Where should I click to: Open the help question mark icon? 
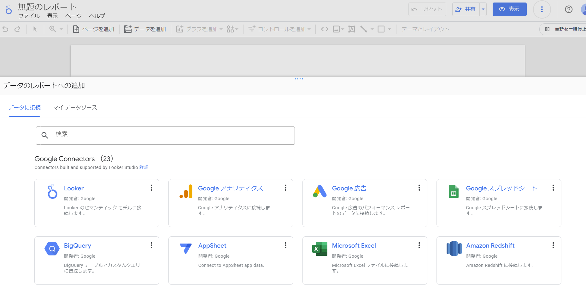(x=568, y=9)
